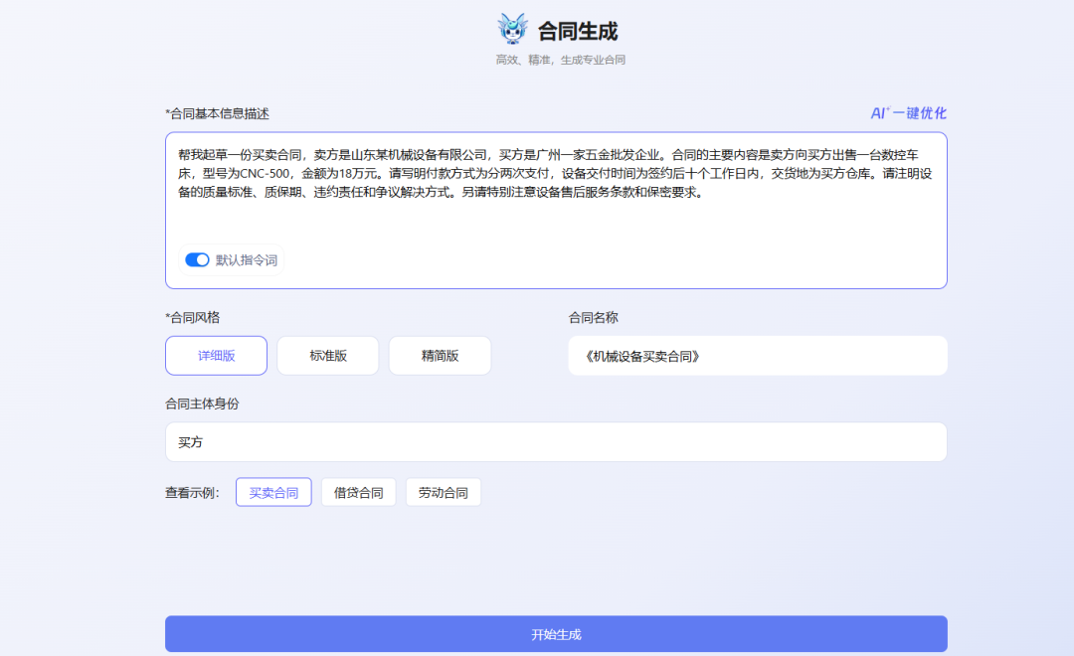Click the 合同主体身份 input field
Image resolution: width=1074 pixels, height=656 pixels.
tap(556, 441)
